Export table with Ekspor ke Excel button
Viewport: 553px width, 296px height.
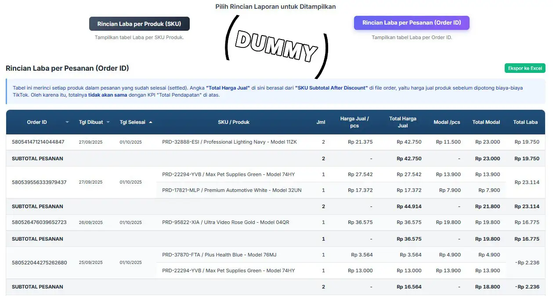pos(524,68)
